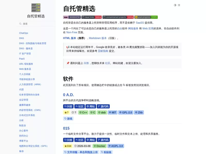
Task: Open 办公套件 sidebar category
Action: (x=23, y=131)
